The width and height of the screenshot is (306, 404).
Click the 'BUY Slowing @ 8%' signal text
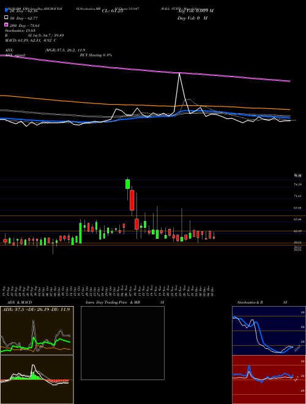[x=96, y=55]
